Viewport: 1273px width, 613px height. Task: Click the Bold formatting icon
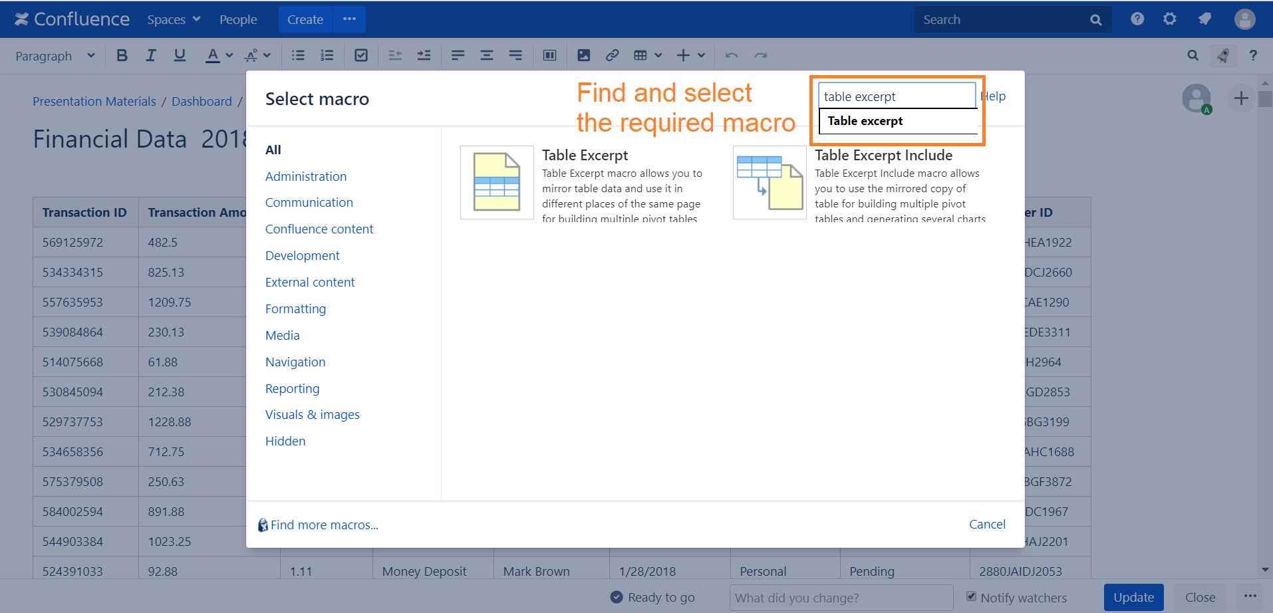[x=122, y=56]
